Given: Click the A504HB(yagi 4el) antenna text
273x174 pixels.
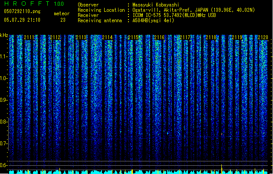Looking at the screenshot, I should (x=153, y=20).
